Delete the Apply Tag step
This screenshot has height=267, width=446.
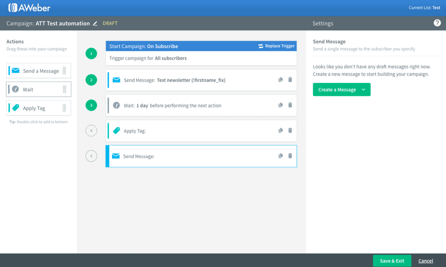(290, 130)
